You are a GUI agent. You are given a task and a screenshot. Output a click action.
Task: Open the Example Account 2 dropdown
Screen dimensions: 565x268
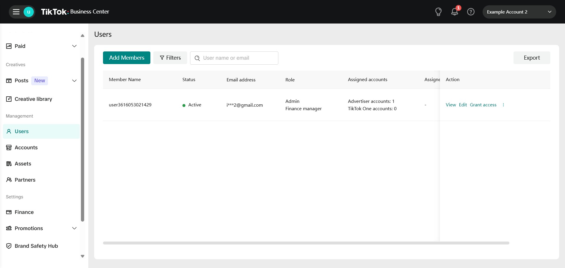point(519,12)
